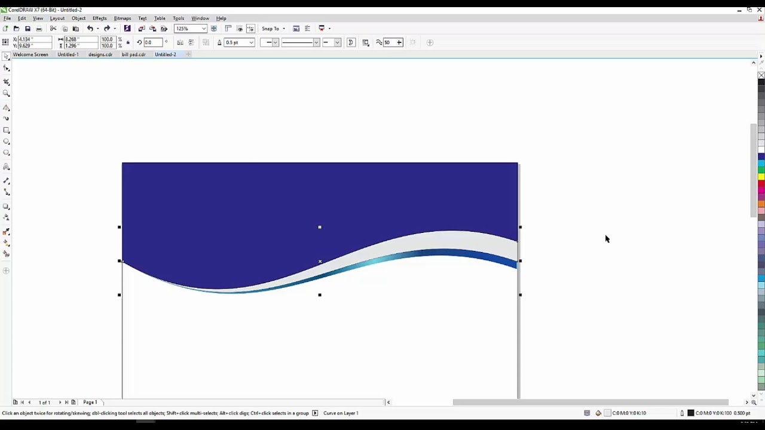The image size is (765, 430).
Task: Select the Pick tool in toolbox
Action: [7, 56]
